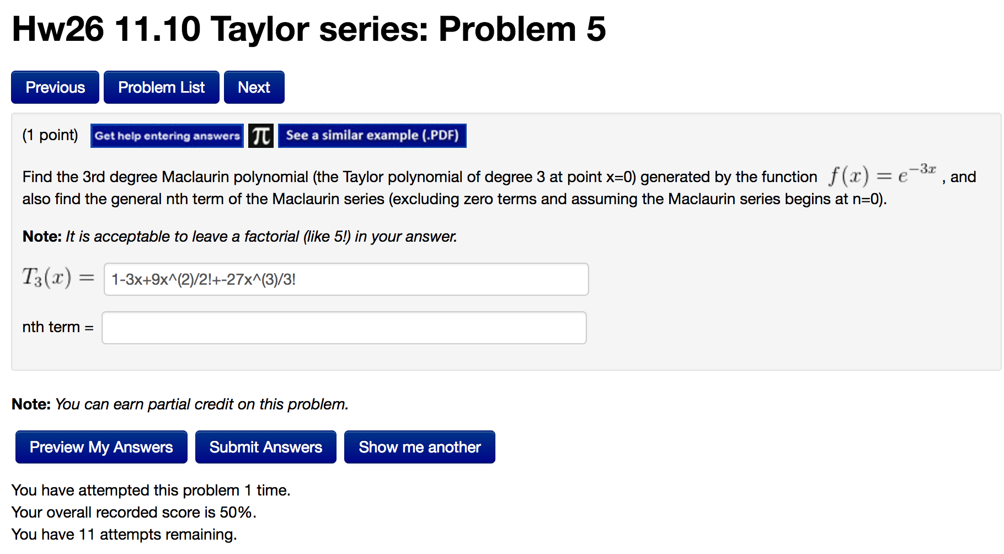Click the 'nth term =' label
The image size is (1004, 554).
[58, 327]
